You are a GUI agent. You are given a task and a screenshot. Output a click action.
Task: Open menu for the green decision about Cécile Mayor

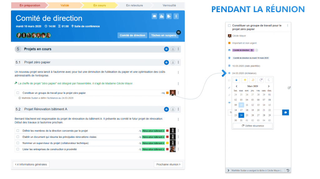[x=178, y=84]
